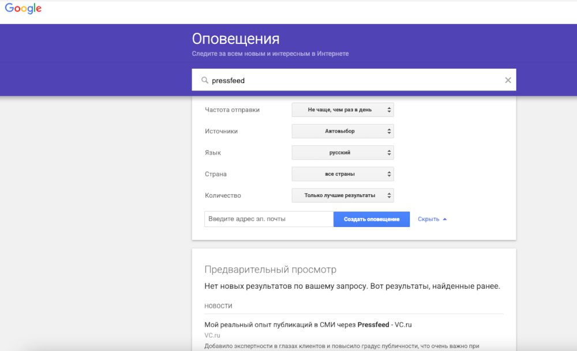
Task: Click the Предварительный просмотр heading
Action: (271, 269)
